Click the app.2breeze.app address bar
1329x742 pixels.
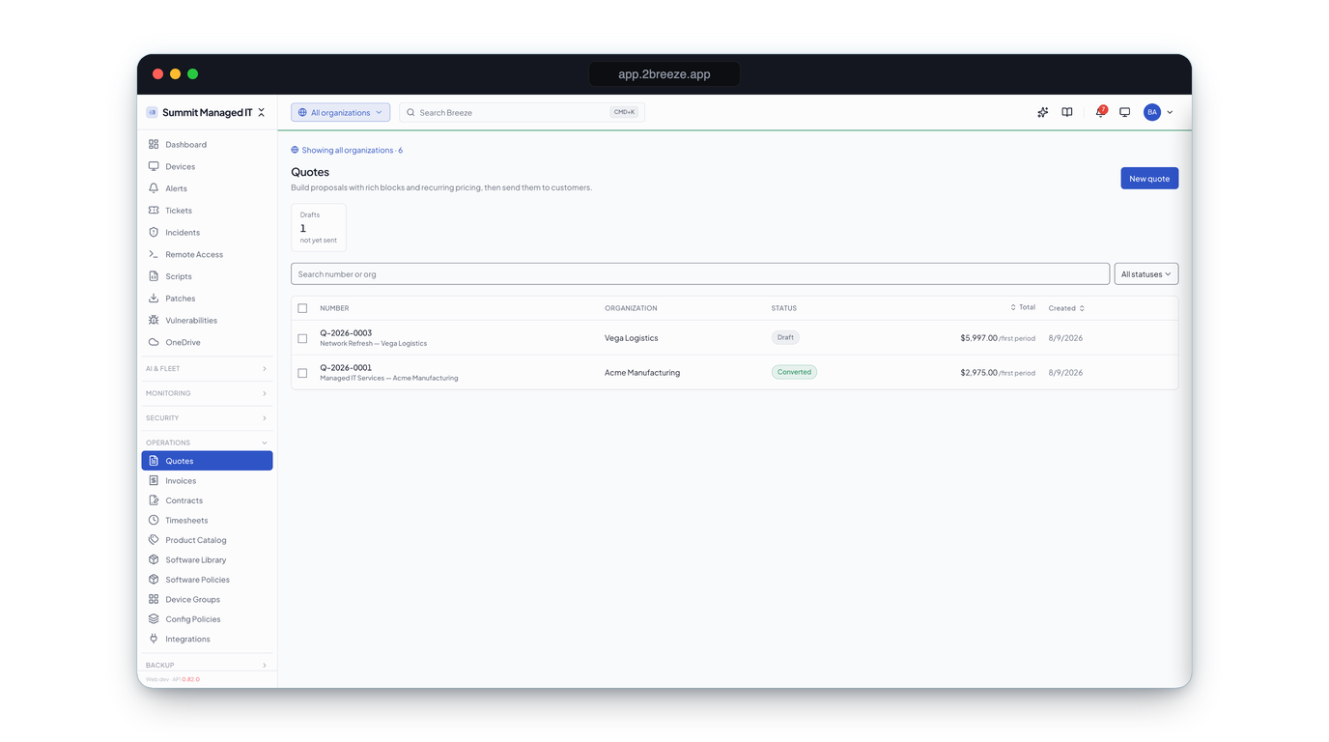664,73
